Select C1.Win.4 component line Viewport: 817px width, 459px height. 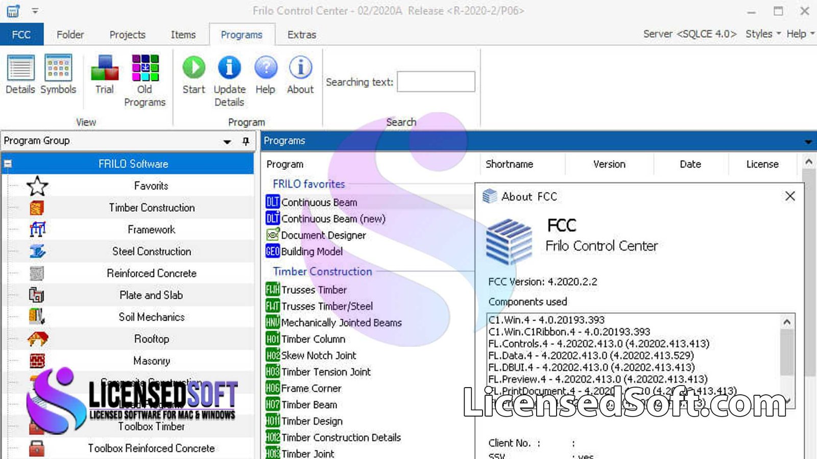tap(546, 320)
